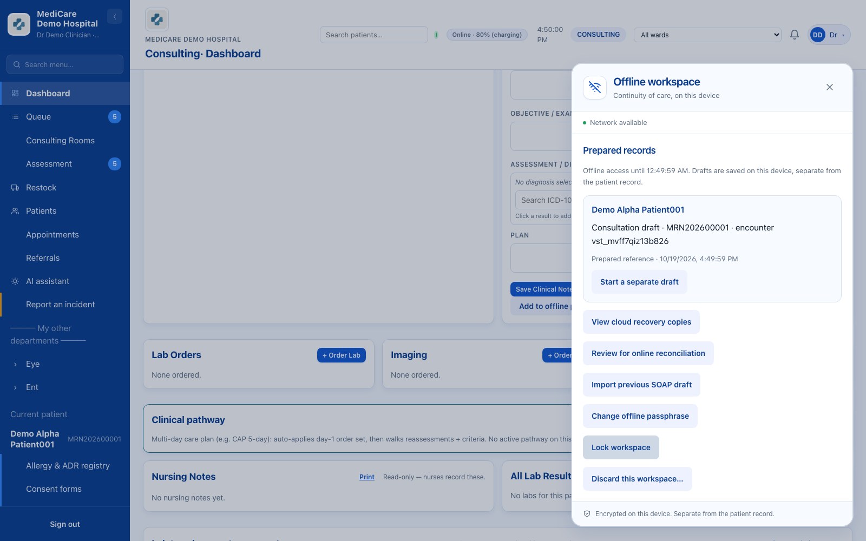Viewport: 866px width, 541px height.
Task: Click + Order Lab button
Action: click(342, 355)
